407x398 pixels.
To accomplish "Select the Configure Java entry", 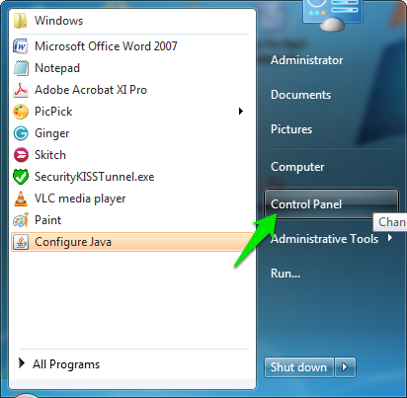I will pos(132,242).
